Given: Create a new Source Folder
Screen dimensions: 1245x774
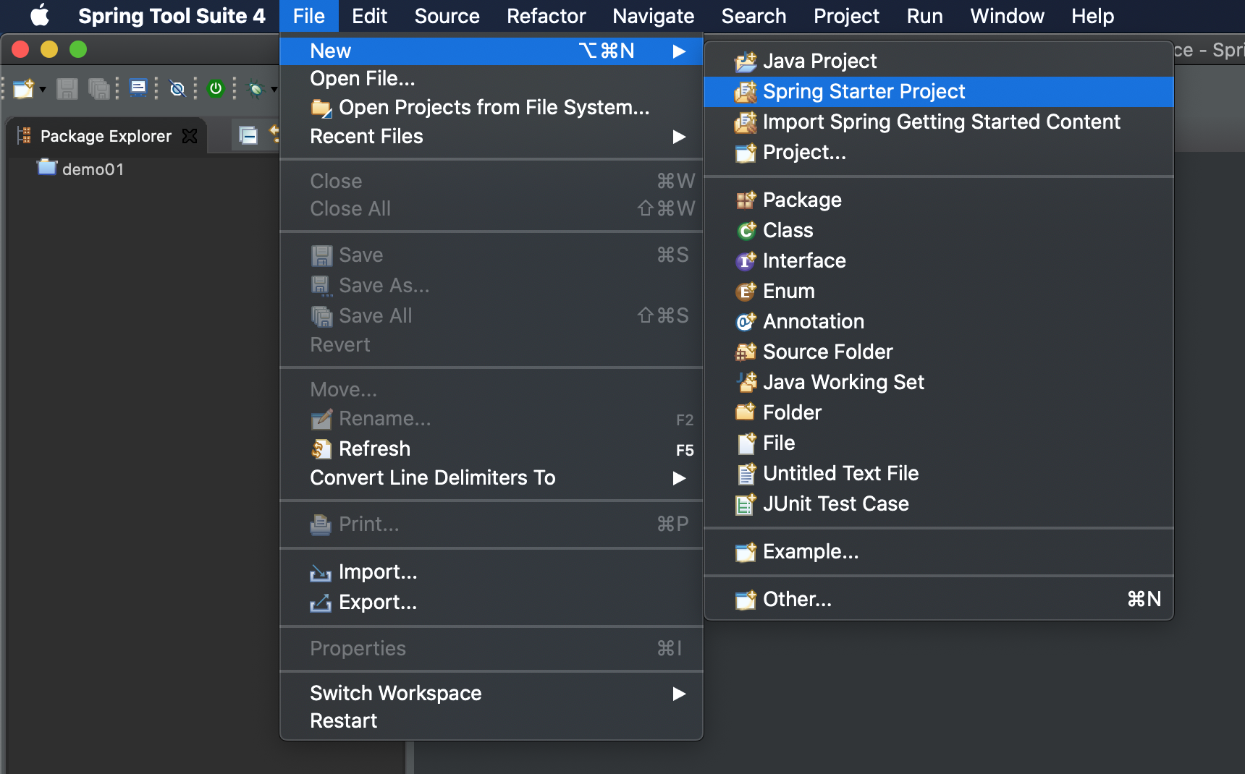Looking at the screenshot, I should pos(939,352).
